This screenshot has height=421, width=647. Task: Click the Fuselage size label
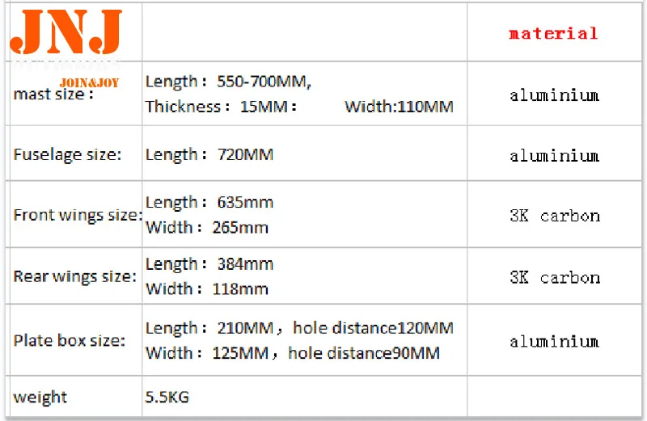[x=67, y=154]
